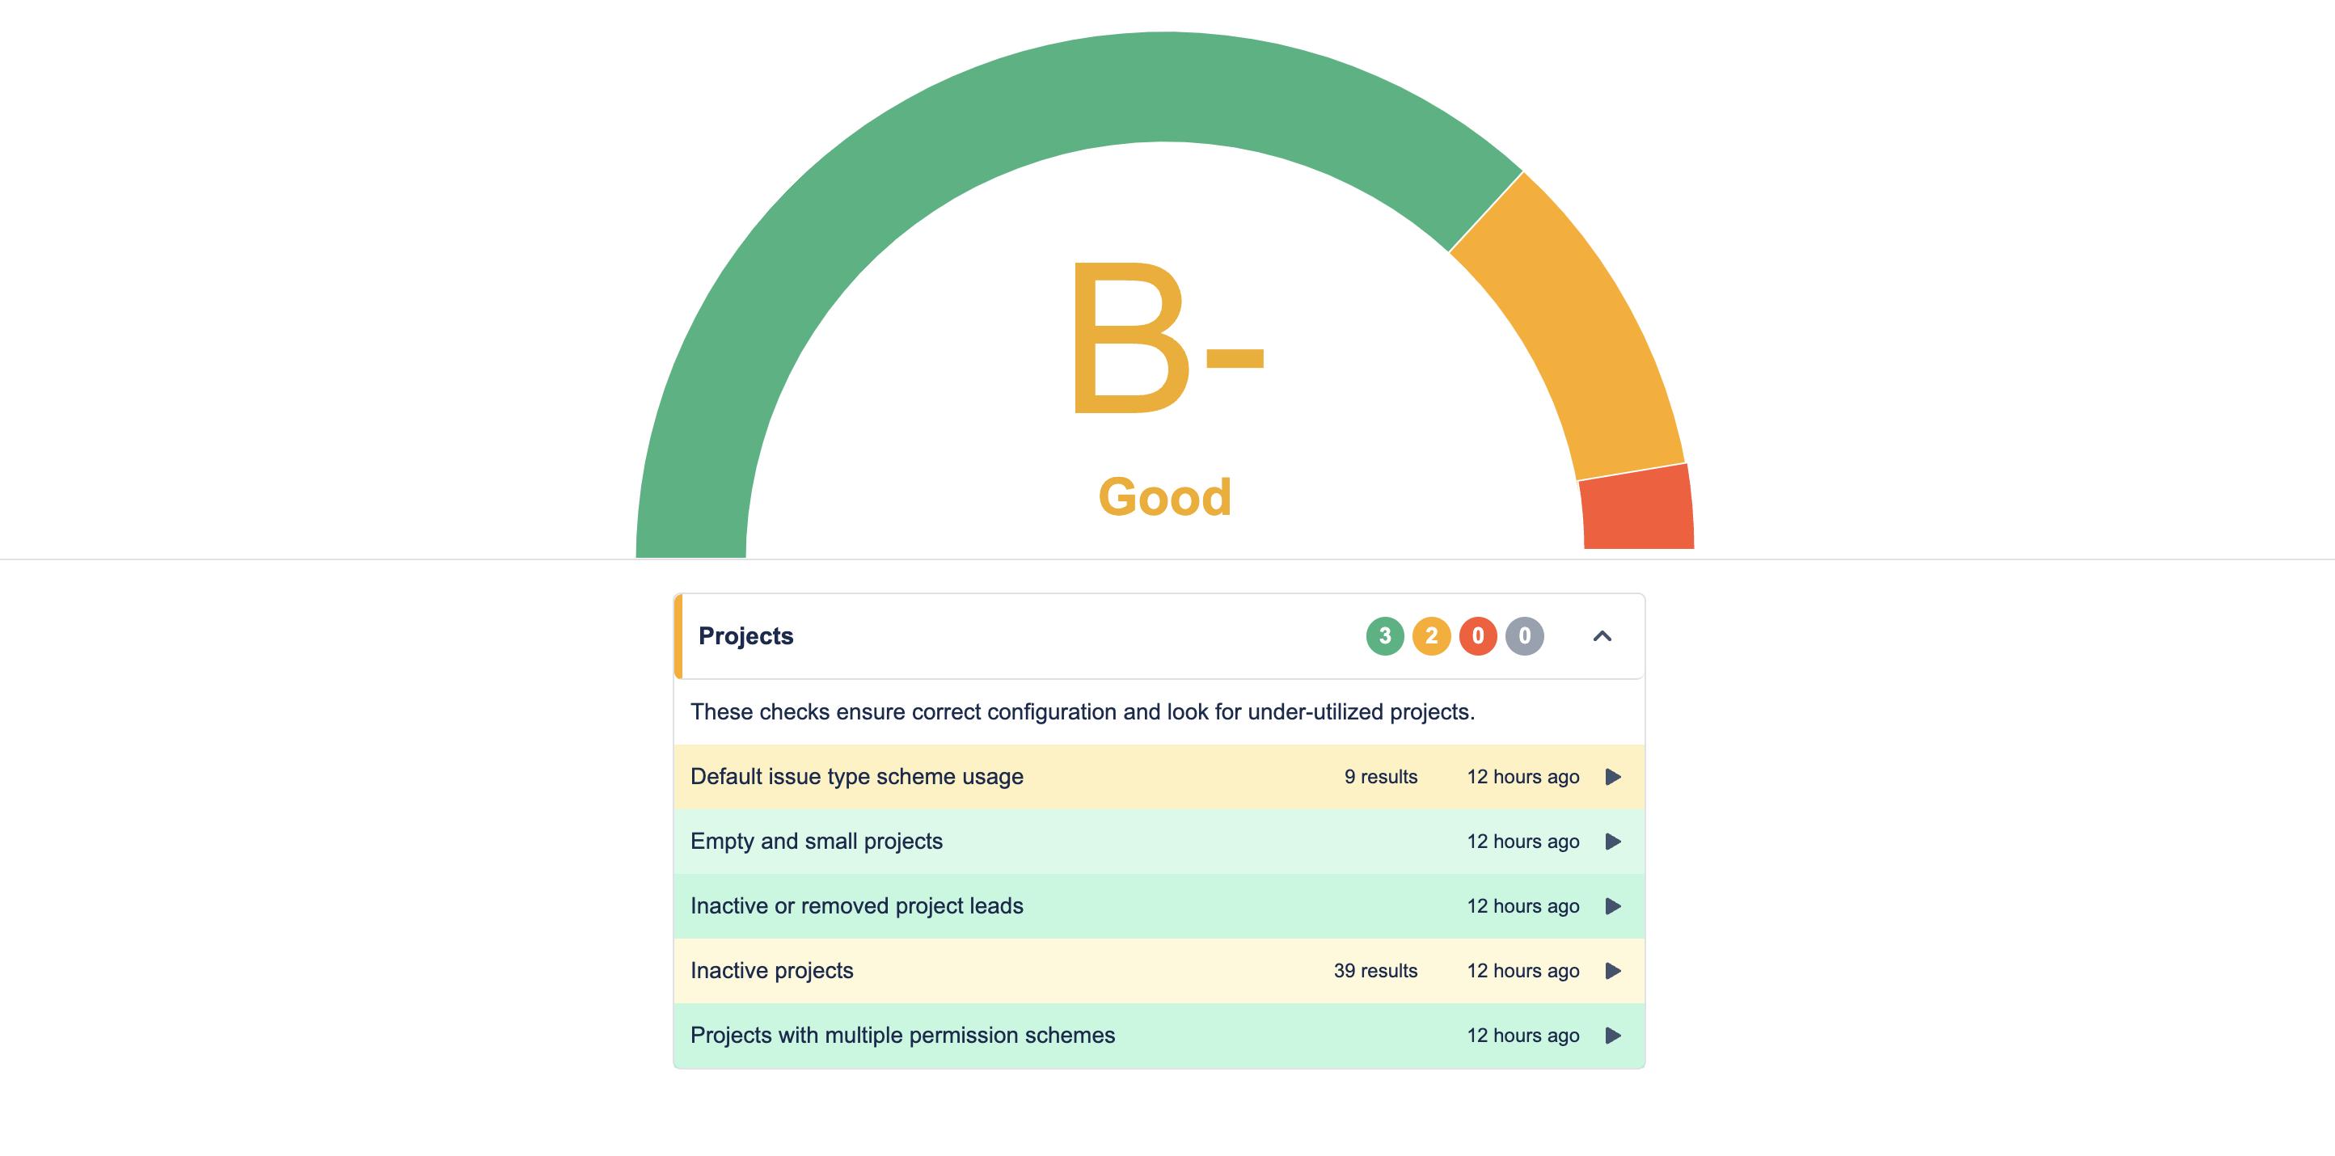Expand Empty and small projects arrow

pos(1612,842)
